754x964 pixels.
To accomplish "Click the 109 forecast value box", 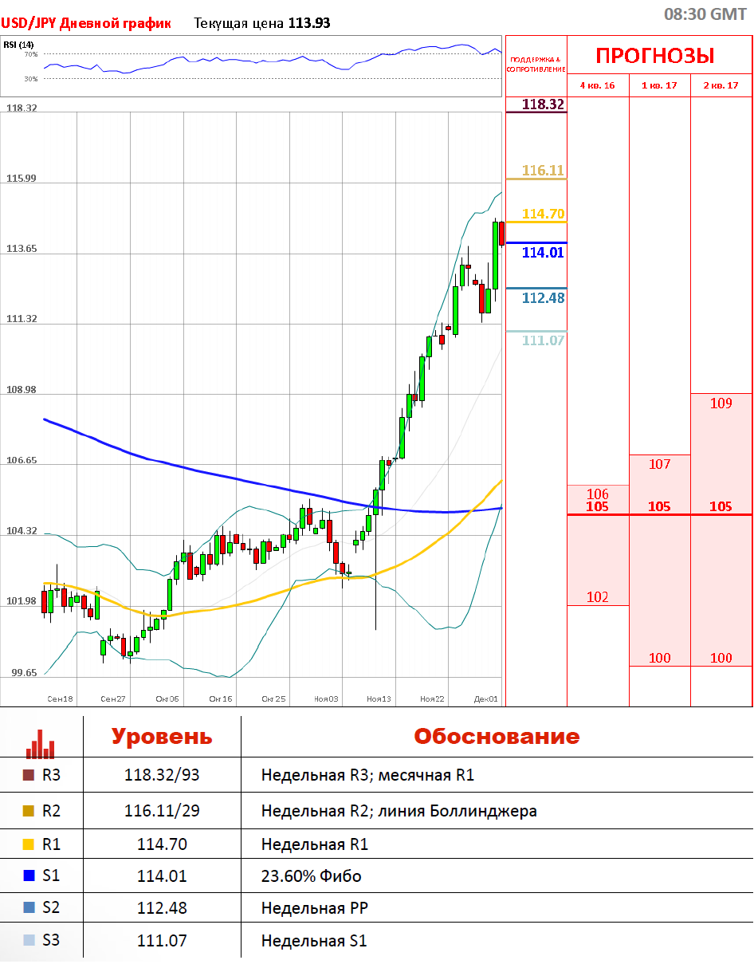I will (721, 403).
